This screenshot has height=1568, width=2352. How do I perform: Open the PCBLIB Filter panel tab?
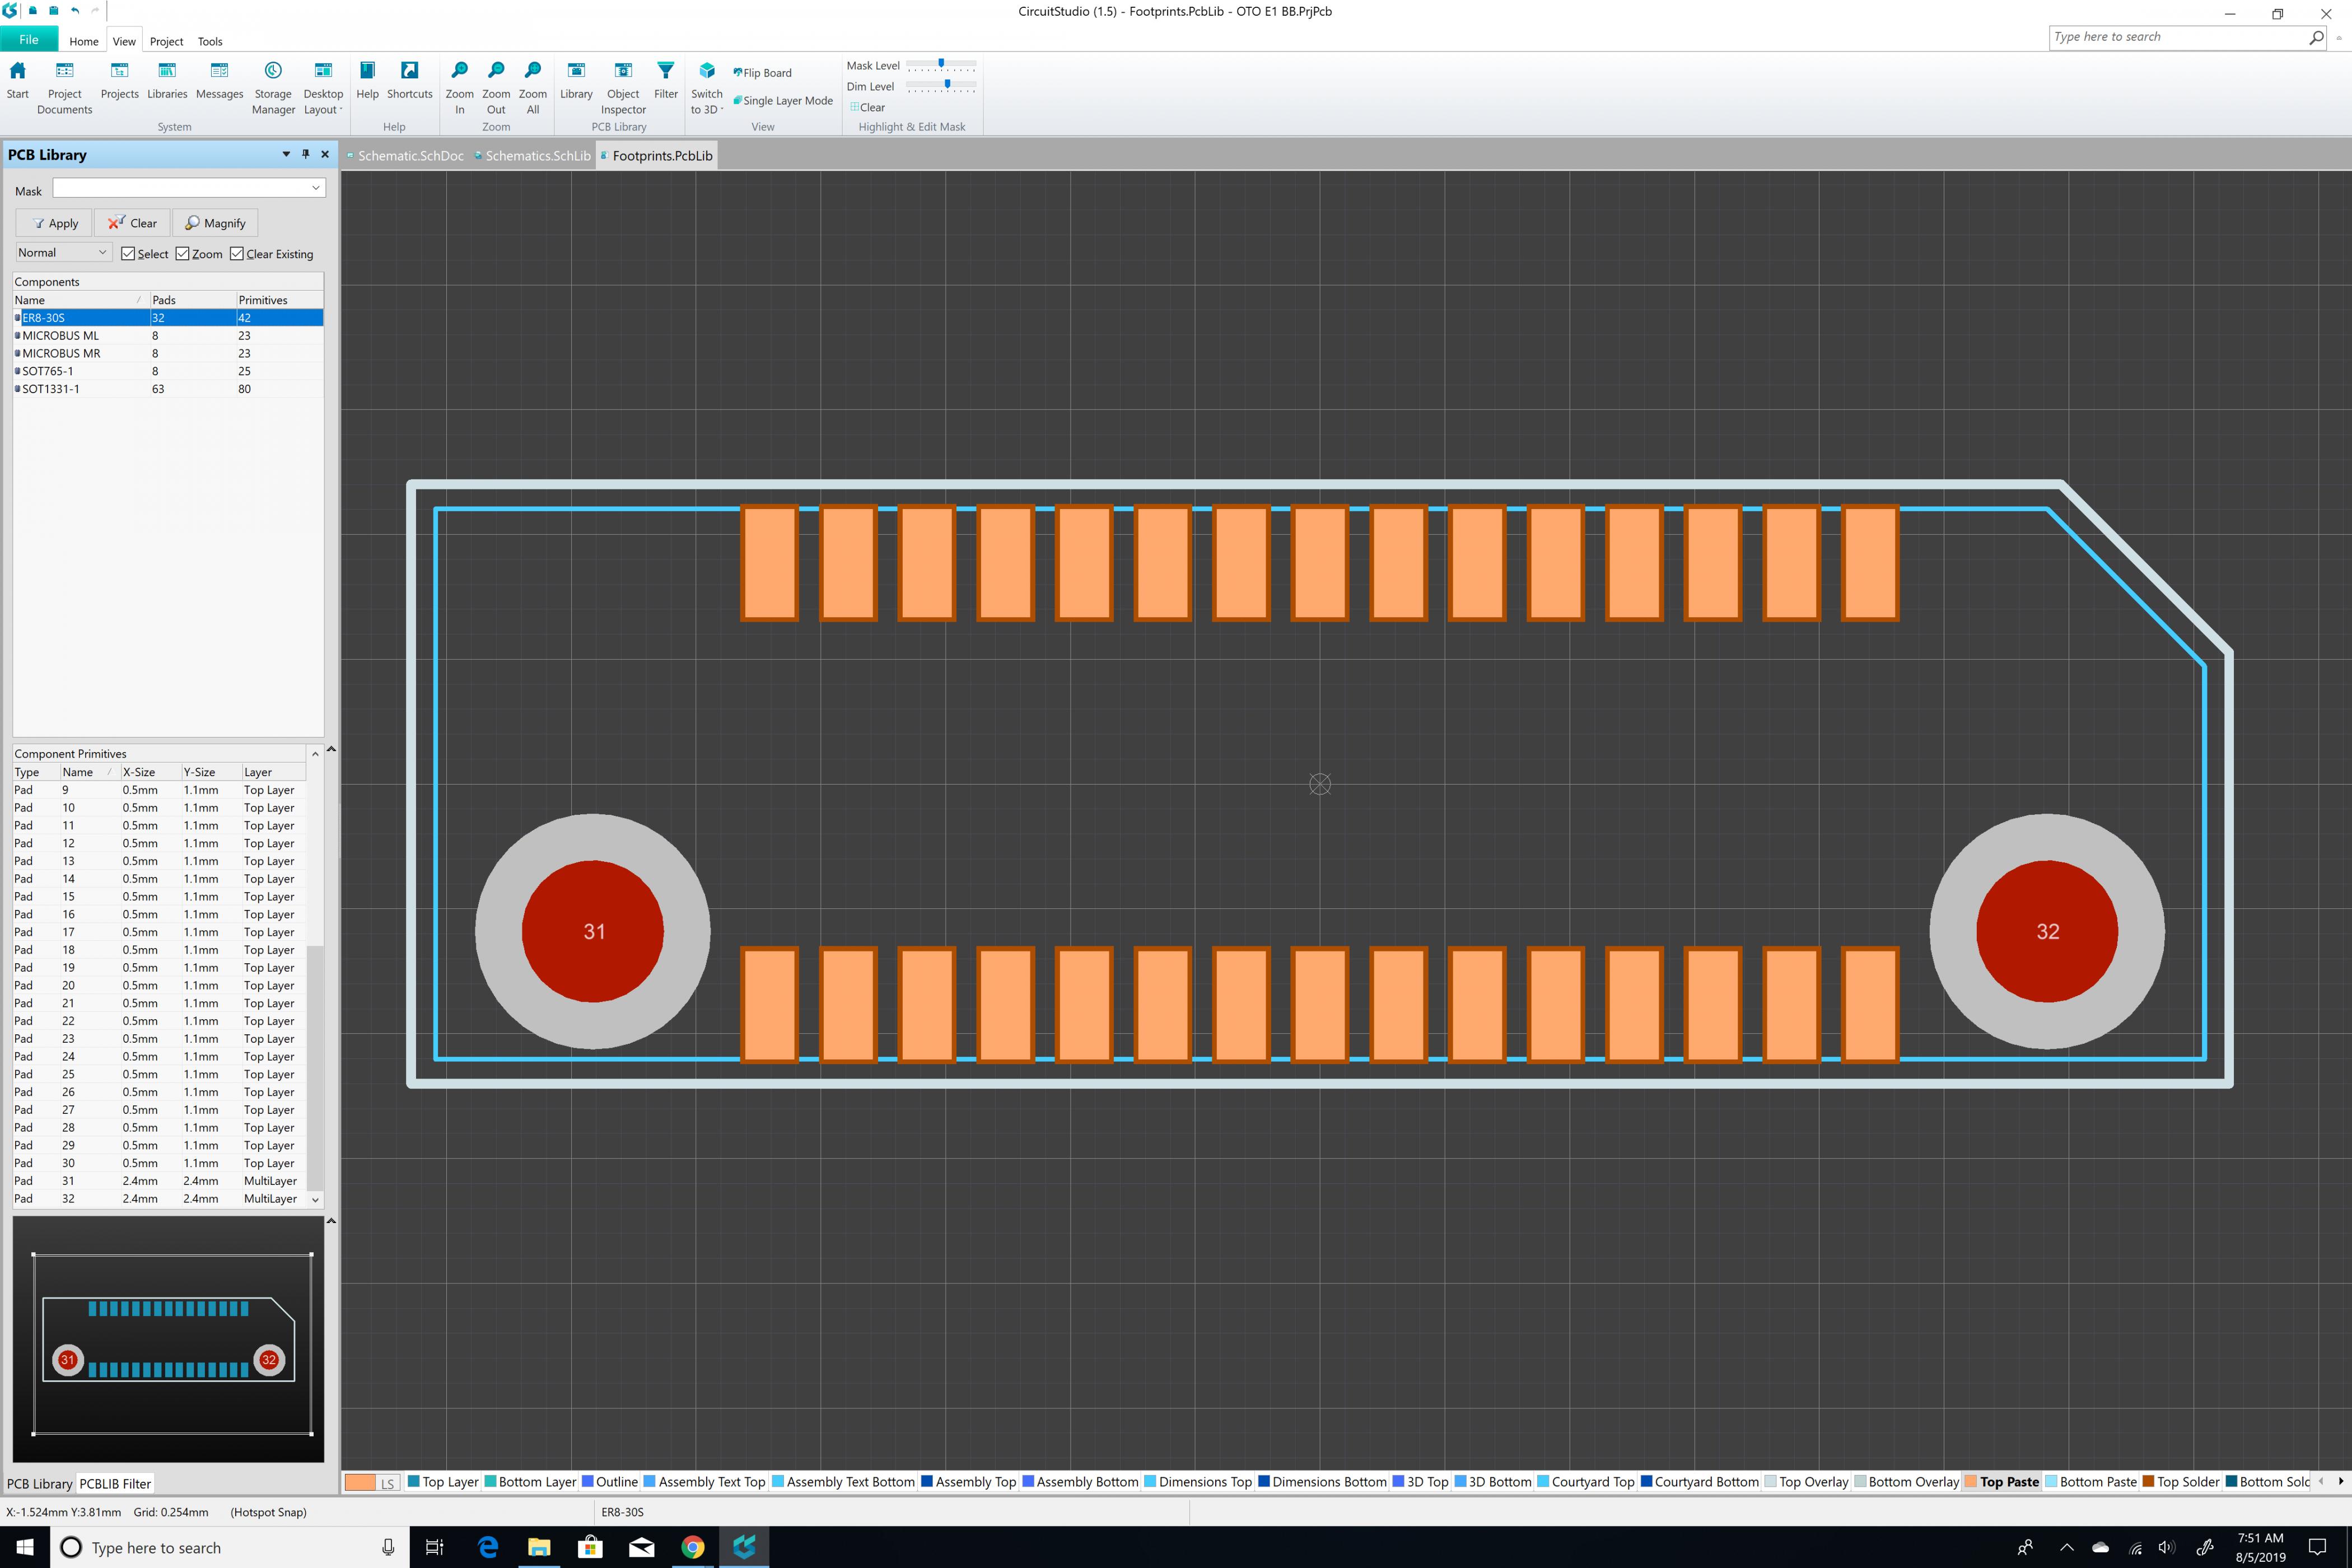point(115,1484)
